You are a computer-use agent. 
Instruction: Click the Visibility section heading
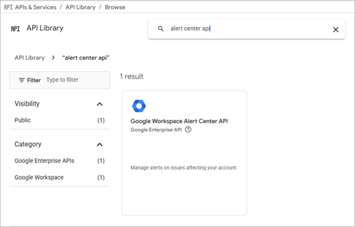tap(27, 104)
